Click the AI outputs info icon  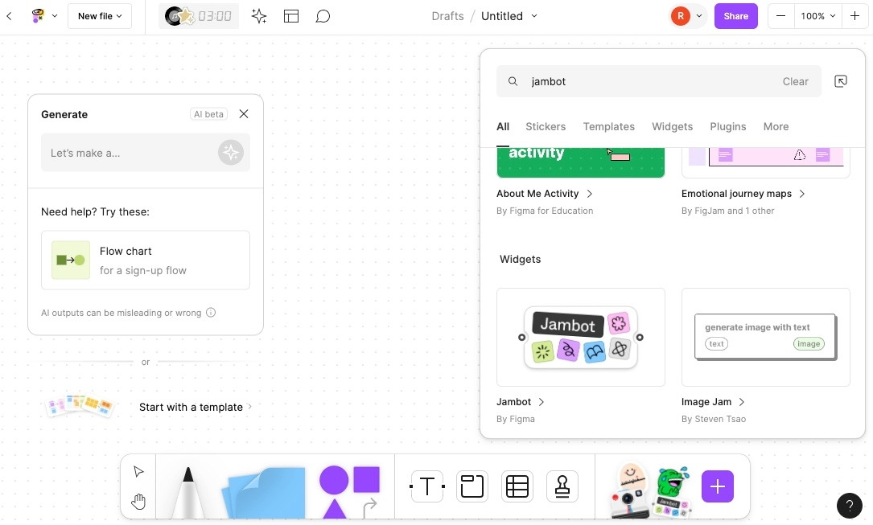point(211,313)
